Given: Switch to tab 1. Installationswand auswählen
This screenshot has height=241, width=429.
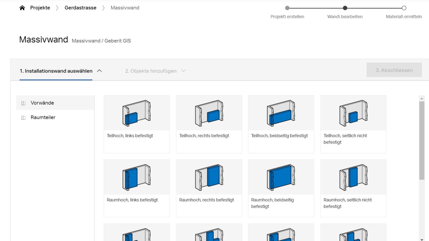Looking at the screenshot, I should pos(56,71).
